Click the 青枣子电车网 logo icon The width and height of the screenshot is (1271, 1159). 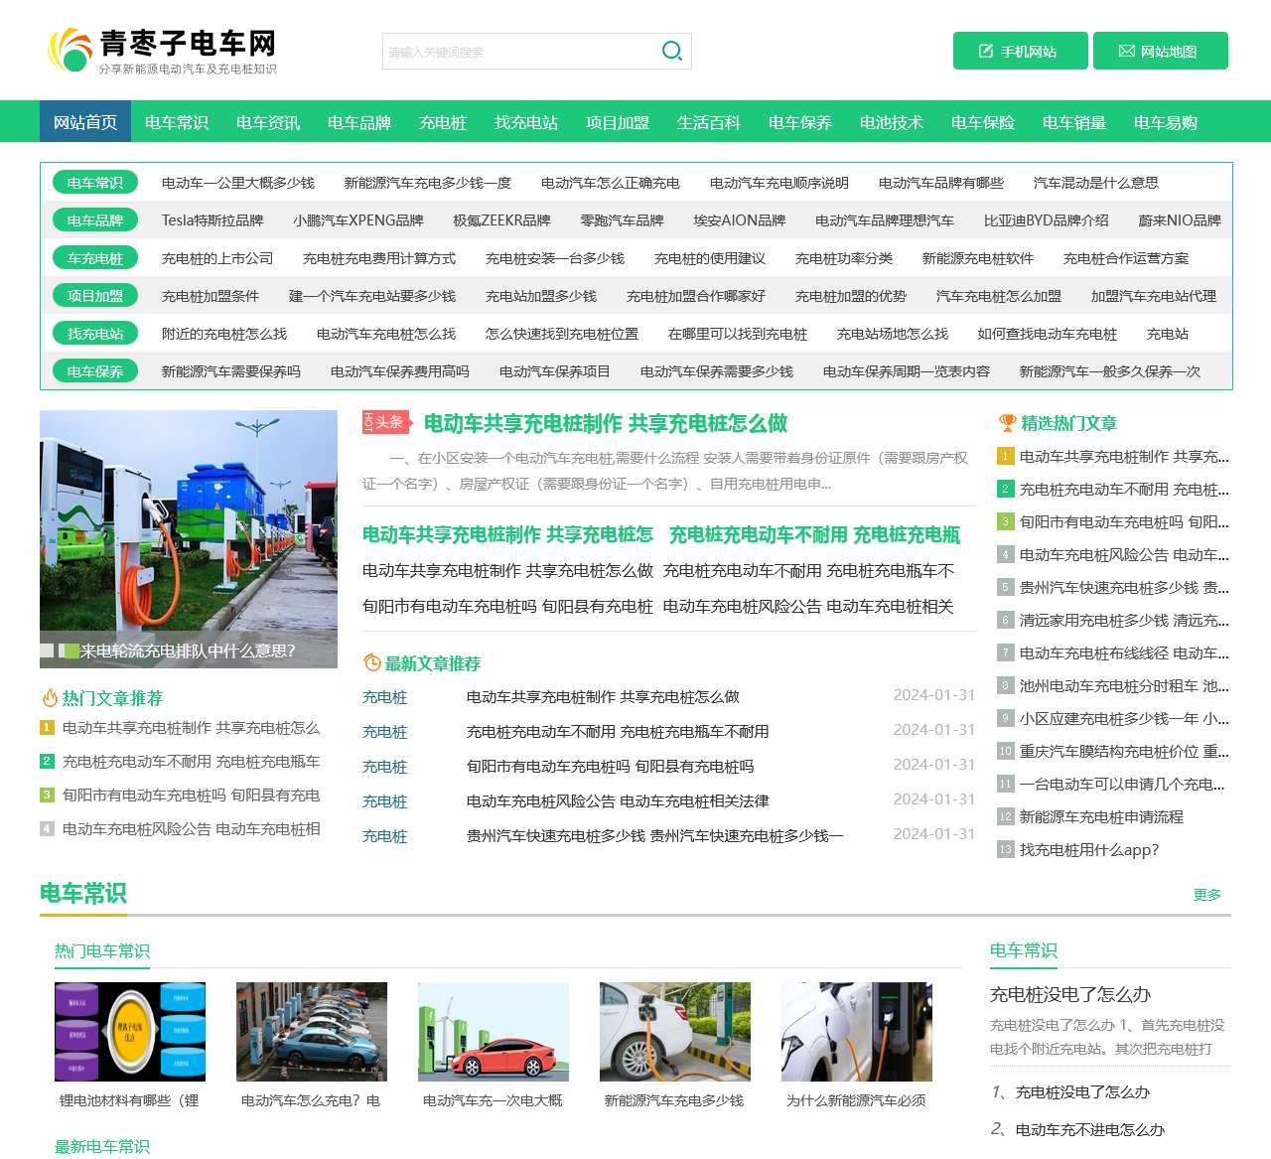(68, 48)
